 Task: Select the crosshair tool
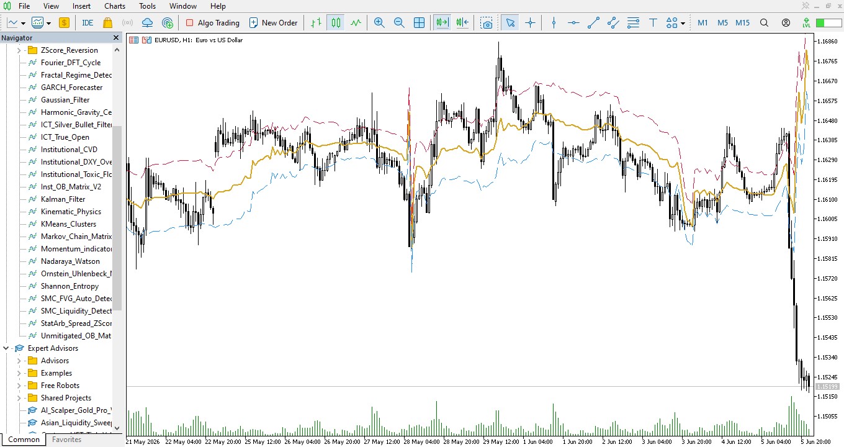[x=530, y=23]
